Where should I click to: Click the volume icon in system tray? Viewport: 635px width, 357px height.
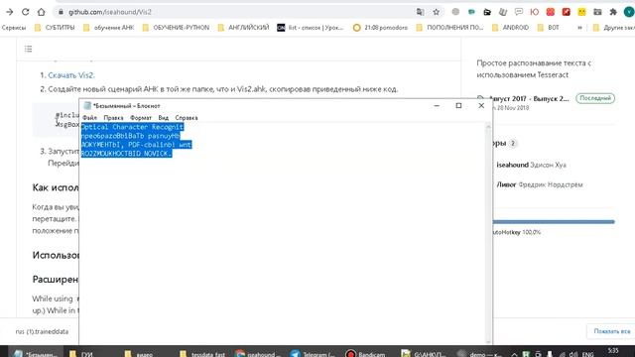(x=573, y=354)
